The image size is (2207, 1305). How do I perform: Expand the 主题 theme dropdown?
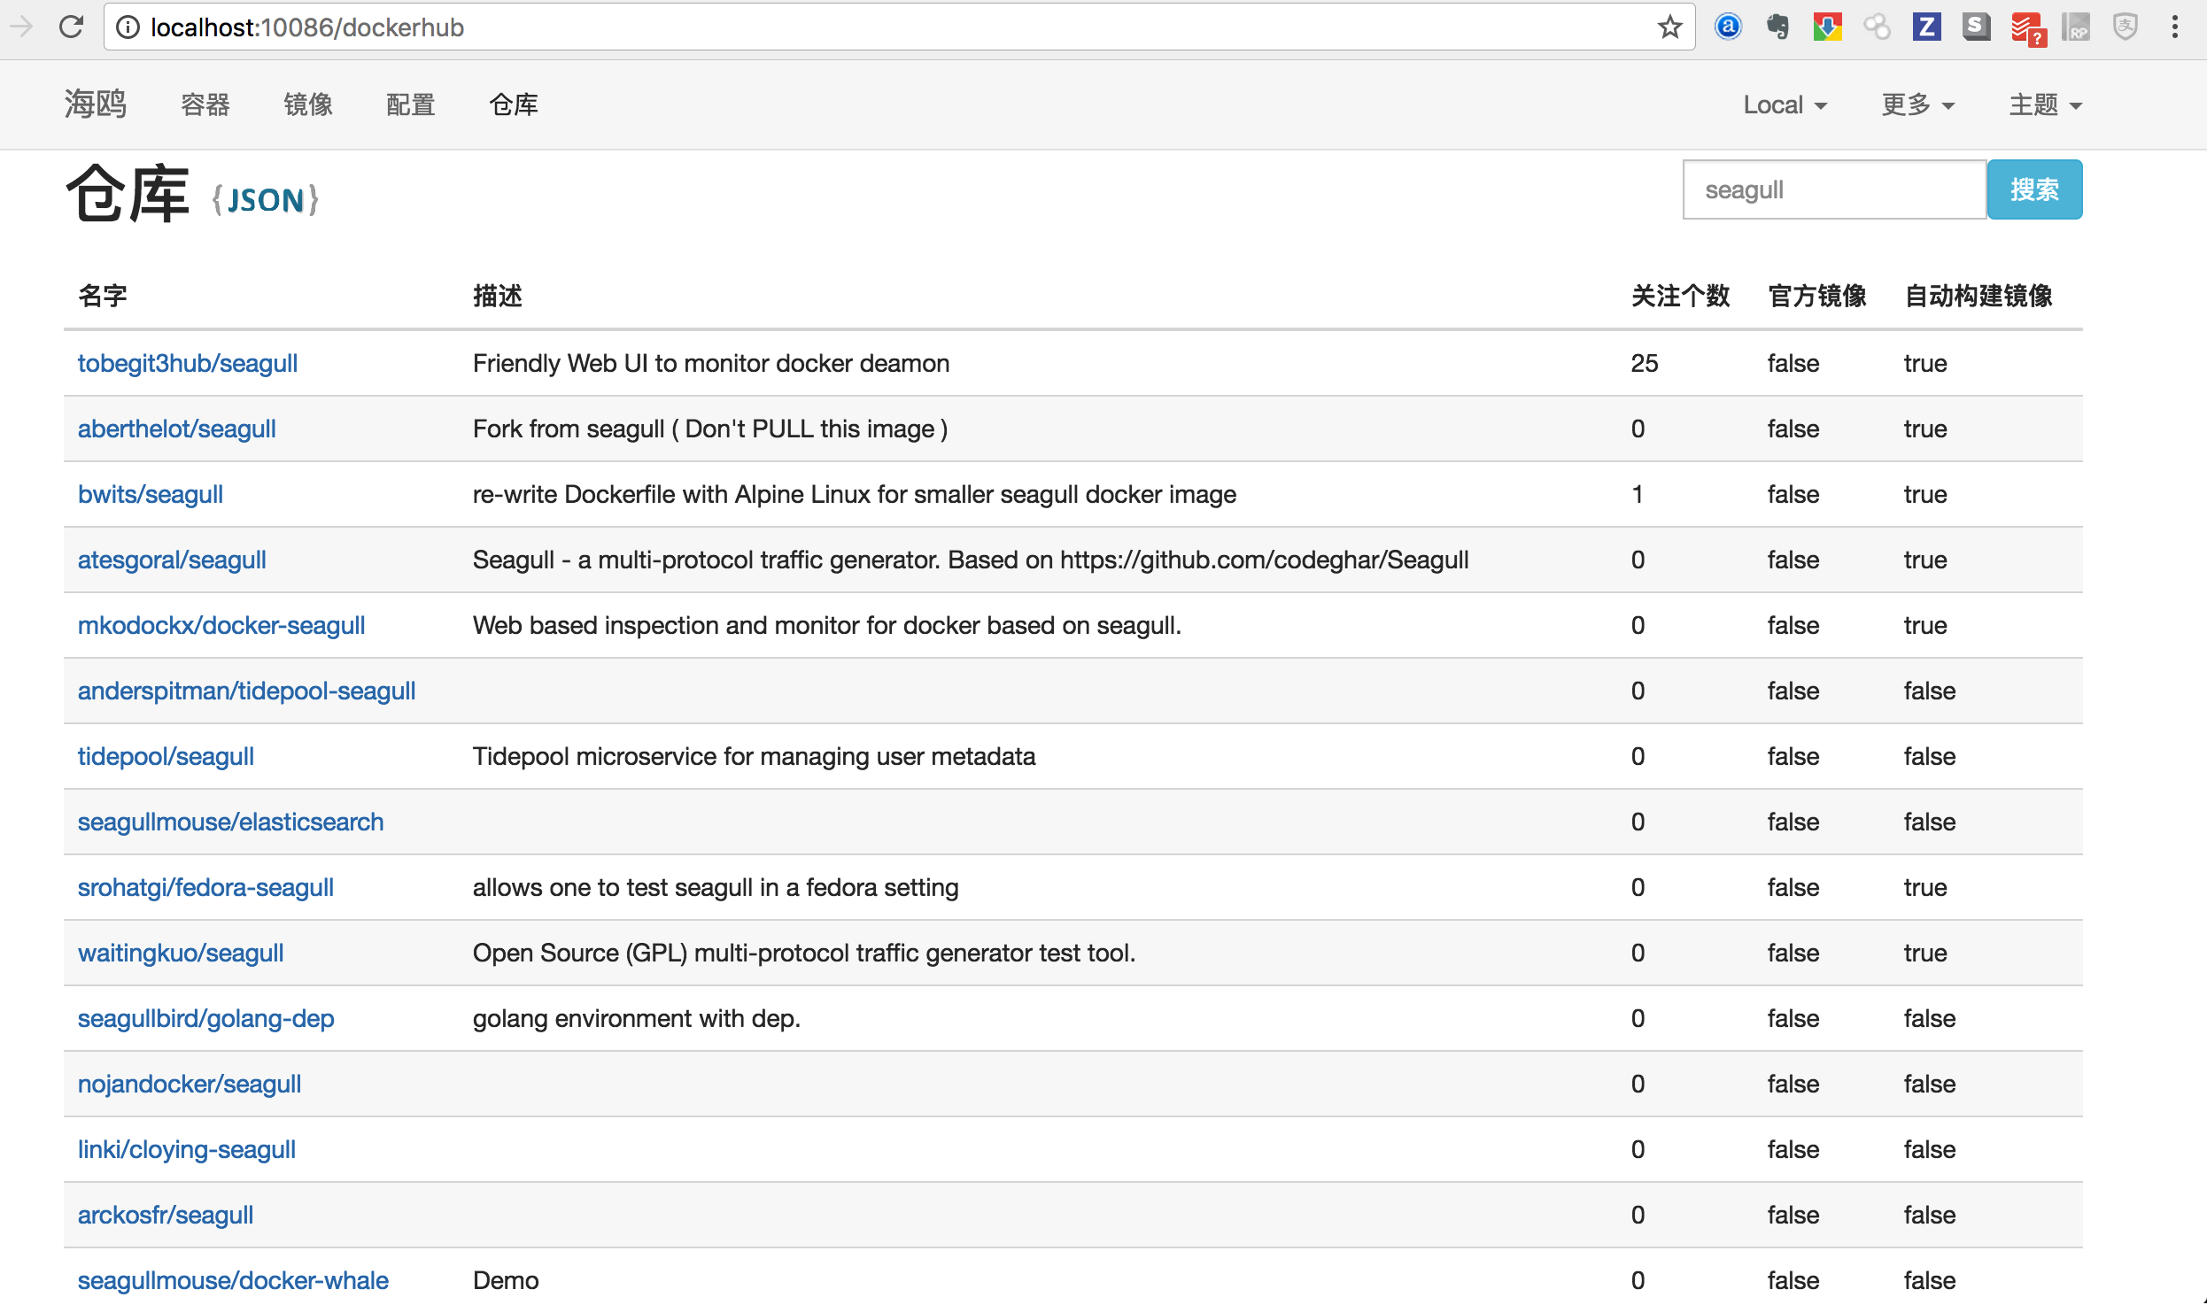2045,104
